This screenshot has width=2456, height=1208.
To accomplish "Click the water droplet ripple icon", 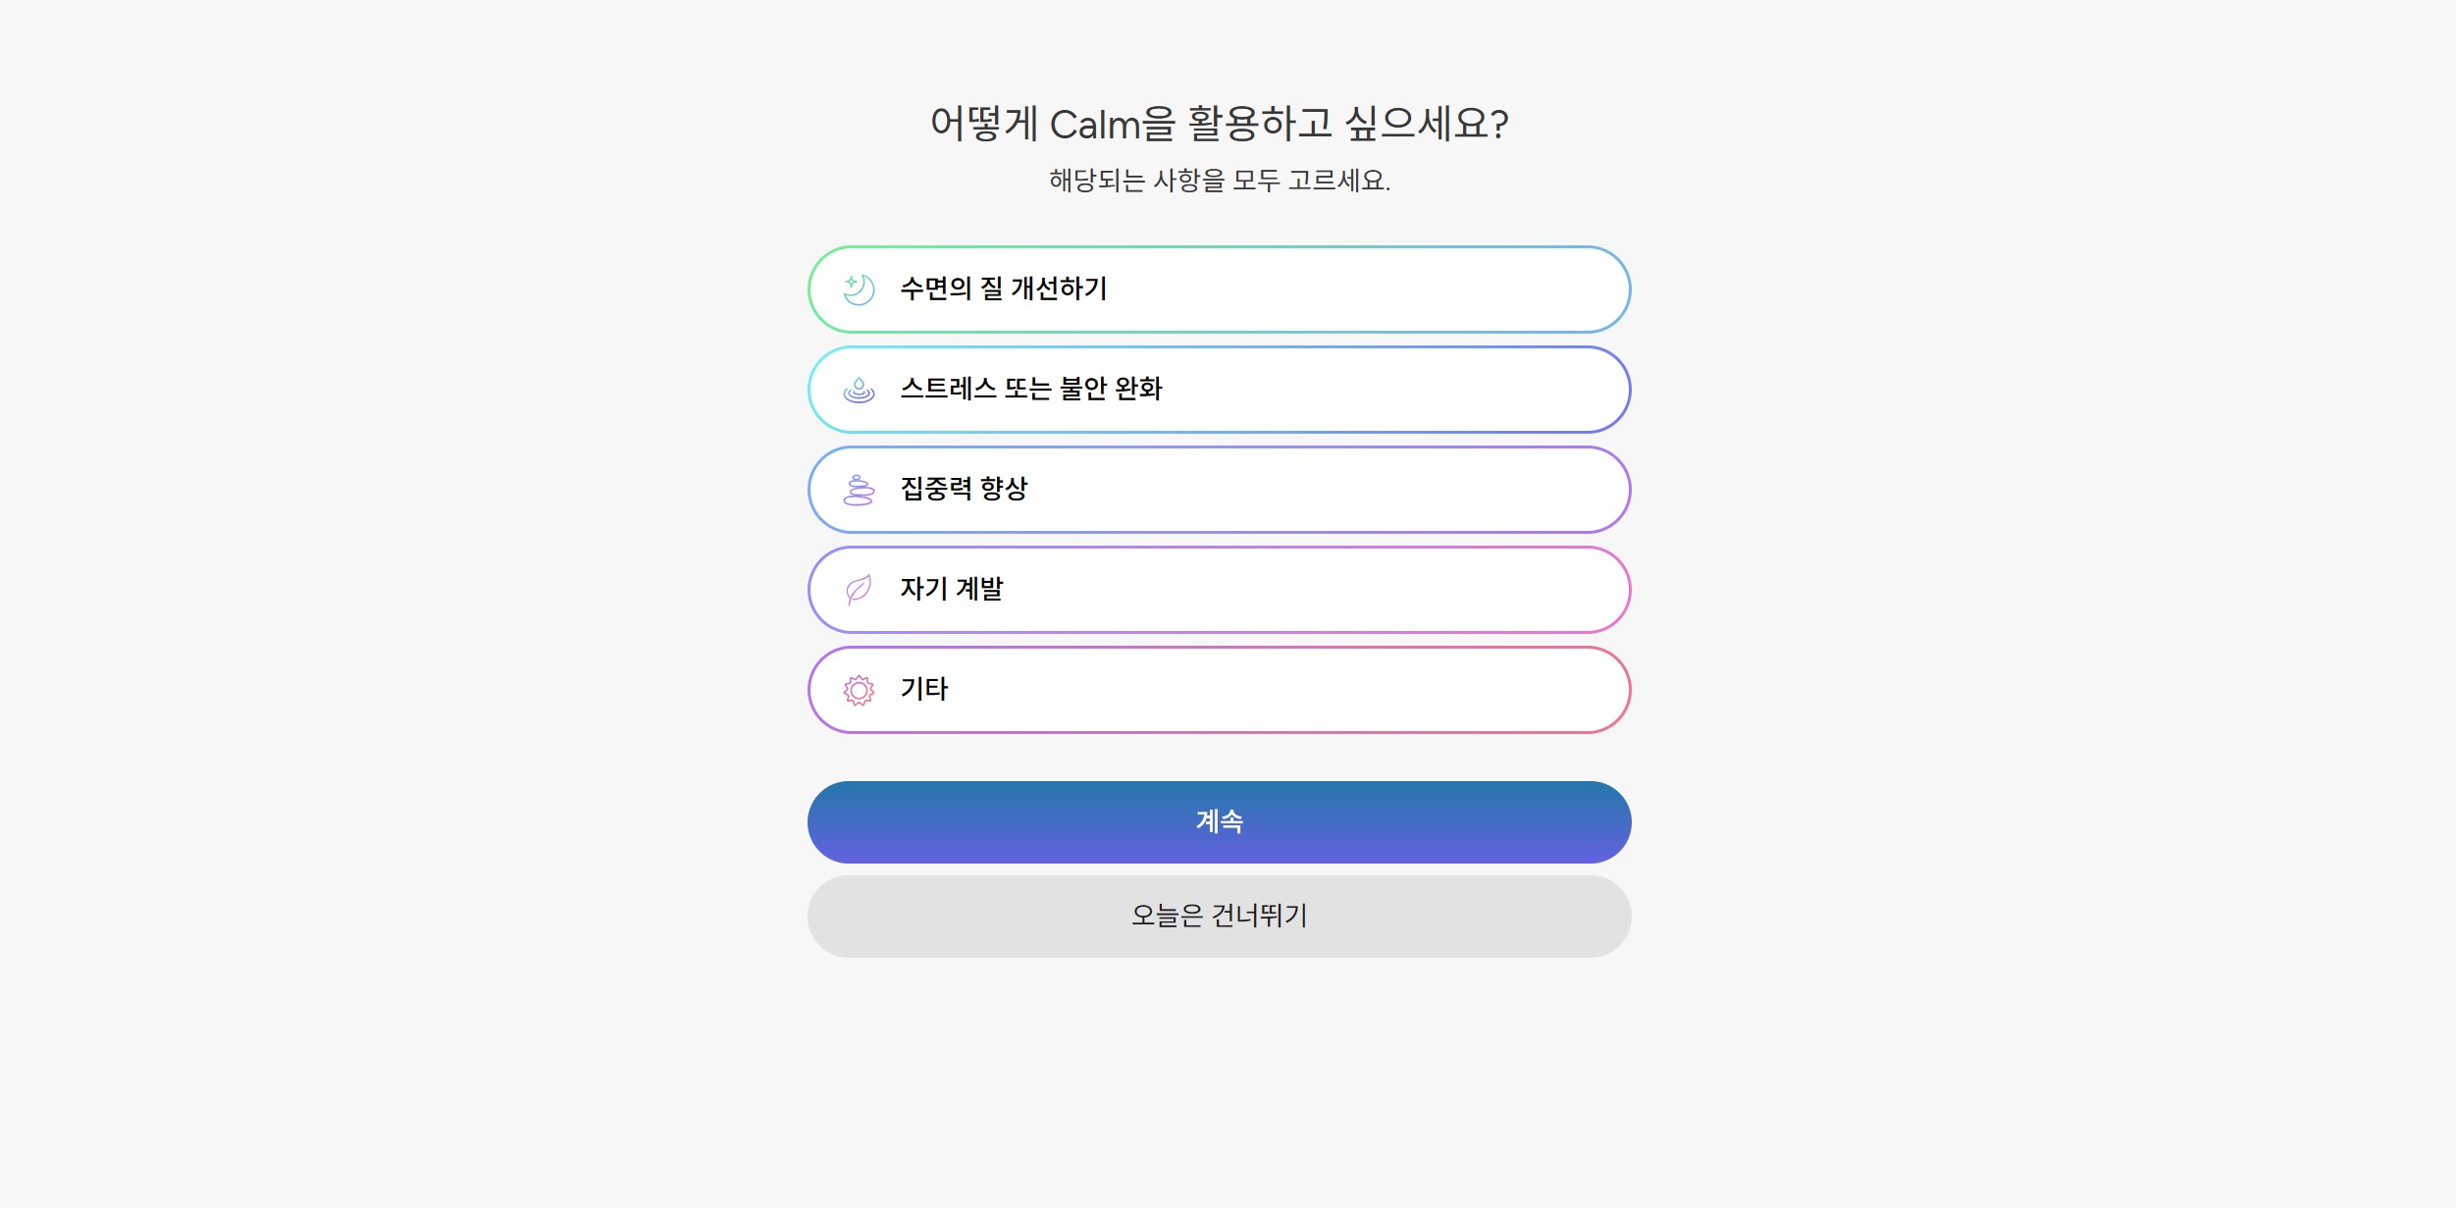I will tap(859, 390).
